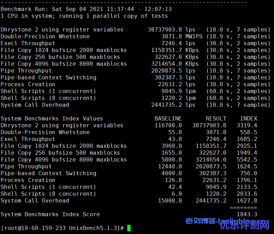Image resolution: width=274 pixels, height=234 pixels.
Task: Click the File Copy 4096 index 5542.5
Action: click(247, 159)
